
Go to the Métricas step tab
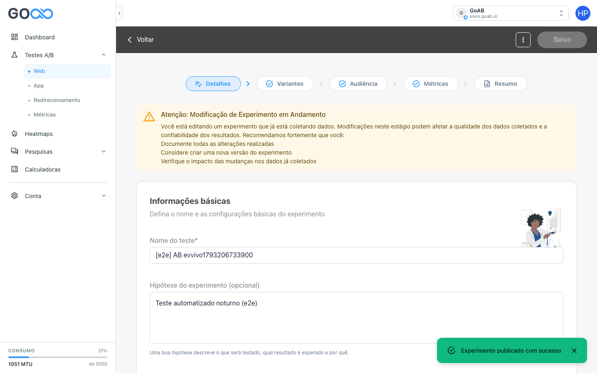[431, 84]
